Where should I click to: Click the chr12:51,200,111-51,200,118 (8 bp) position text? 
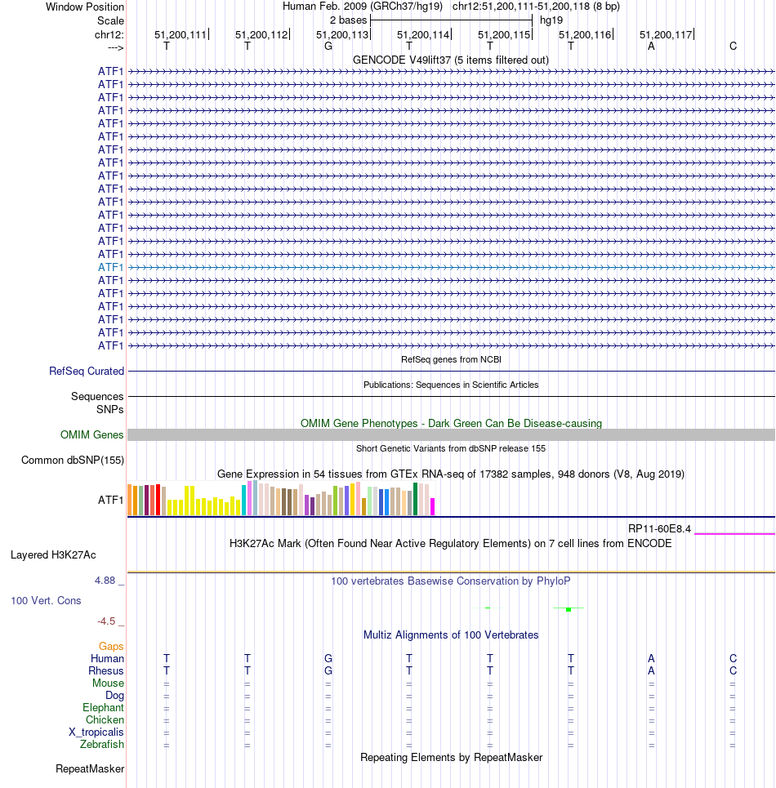(536, 7)
